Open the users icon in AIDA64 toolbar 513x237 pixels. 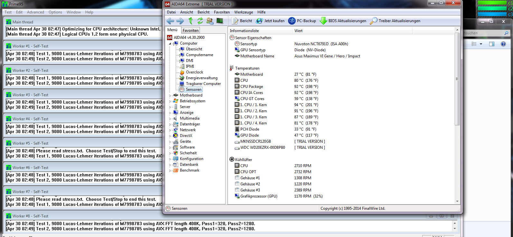tap(210, 21)
